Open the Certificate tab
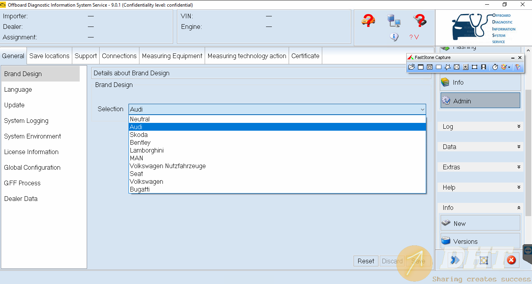 (x=305, y=56)
